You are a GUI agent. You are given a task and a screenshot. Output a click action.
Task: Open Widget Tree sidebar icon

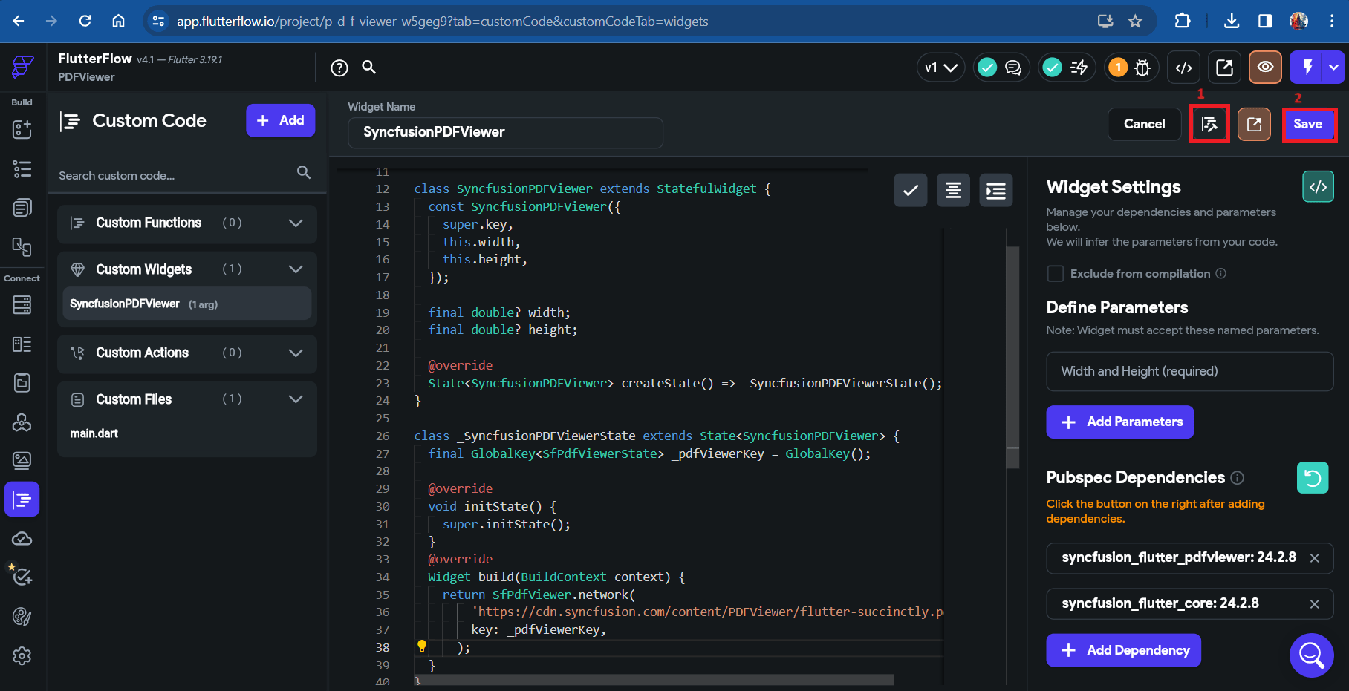pyautogui.click(x=22, y=168)
